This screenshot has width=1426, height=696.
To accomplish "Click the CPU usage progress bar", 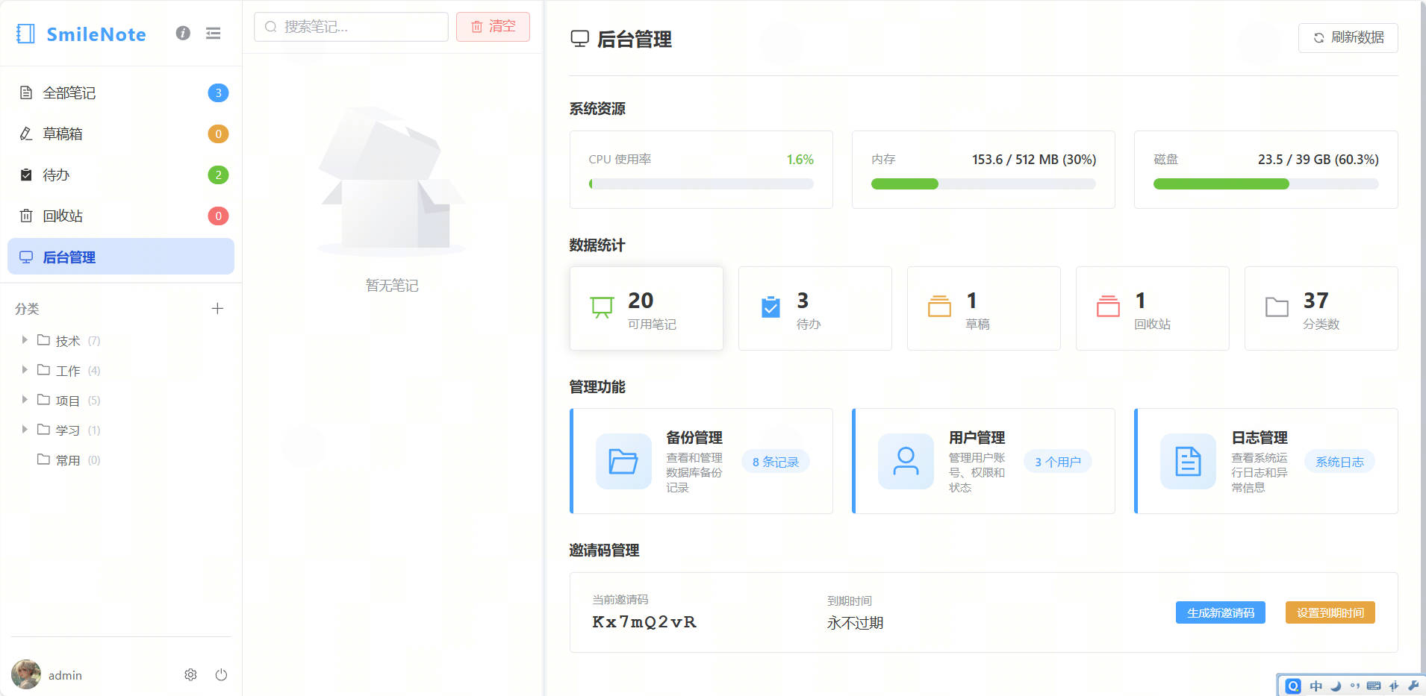I will click(701, 184).
